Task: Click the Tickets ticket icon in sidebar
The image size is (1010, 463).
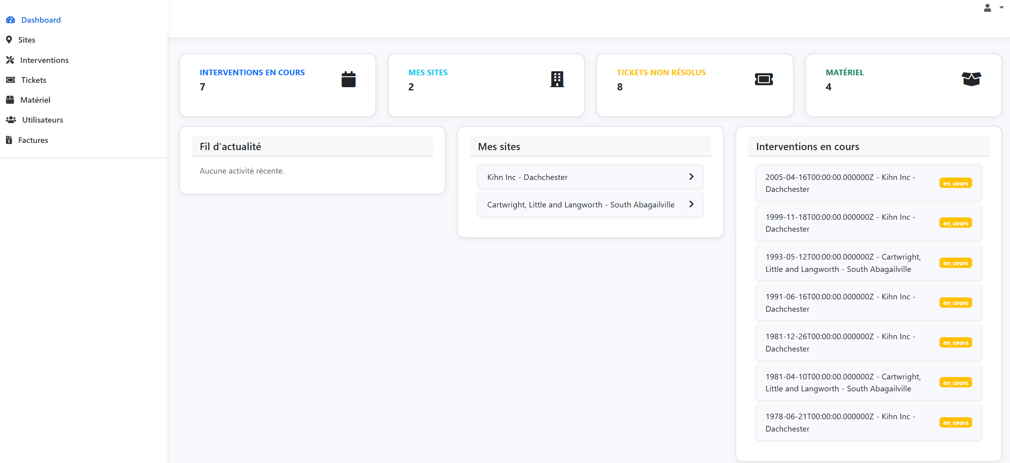Action: (10, 80)
